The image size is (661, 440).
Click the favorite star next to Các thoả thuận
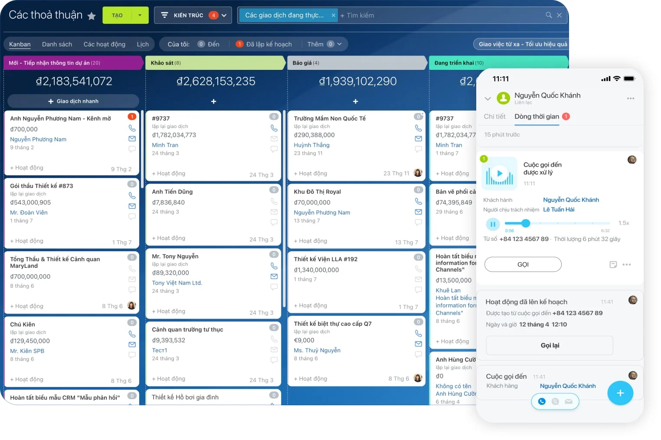pyautogui.click(x=92, y=16)
